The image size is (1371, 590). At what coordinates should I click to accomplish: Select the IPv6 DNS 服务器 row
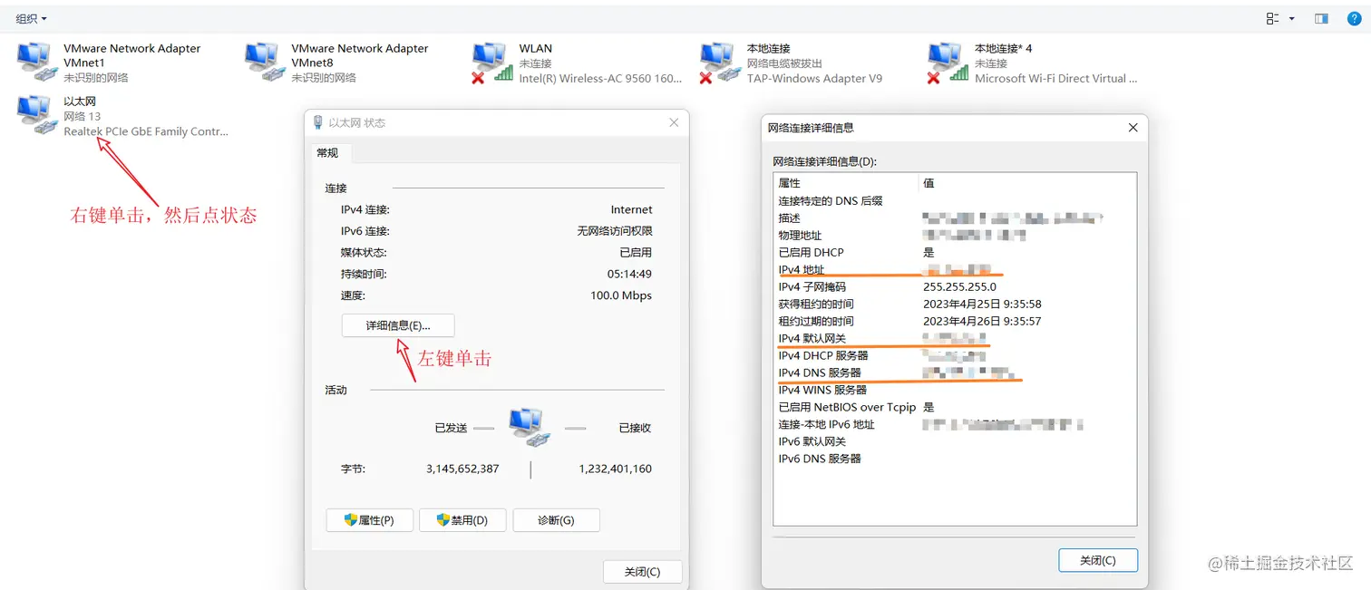tap(955, 459)
